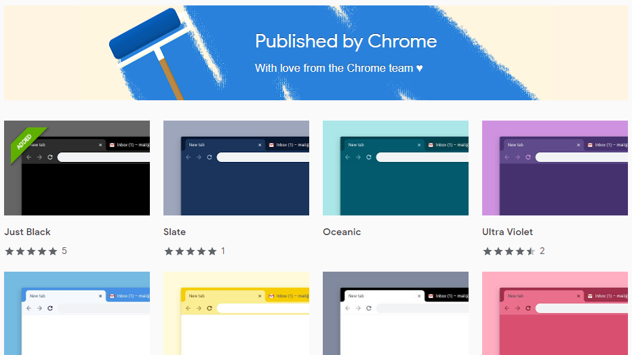Click the Just Black rating count 5

[64, 251]
